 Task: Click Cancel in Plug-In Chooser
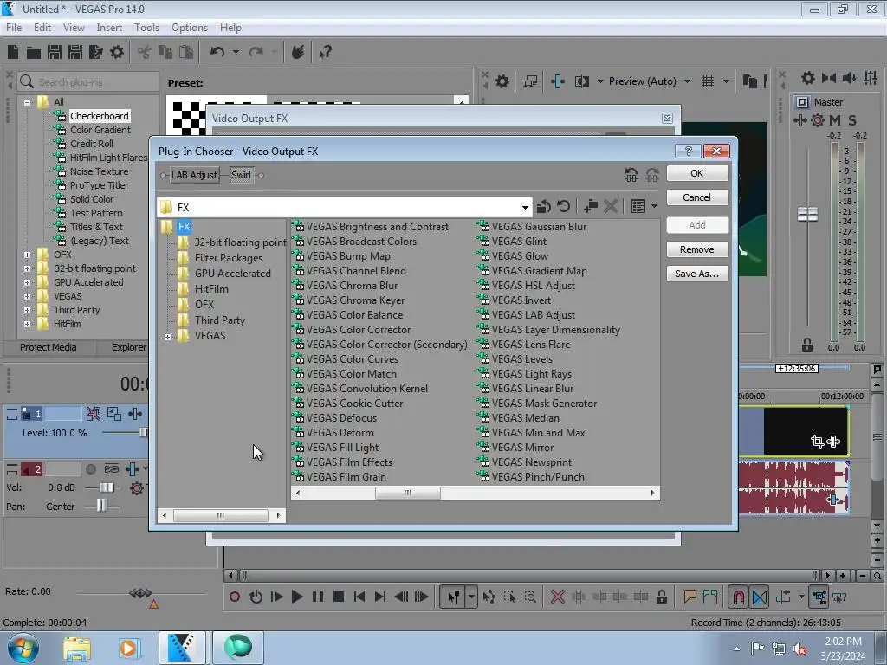(x=697, y=197)
